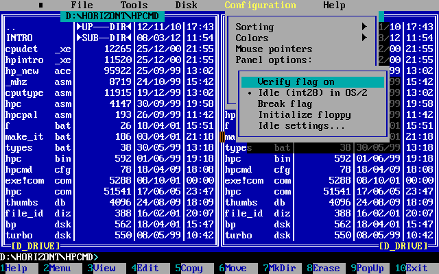Screen dimensions: 439x274
Task: Toggle Verify flag on
Action: pyautogui.click(x=313, y=82)
